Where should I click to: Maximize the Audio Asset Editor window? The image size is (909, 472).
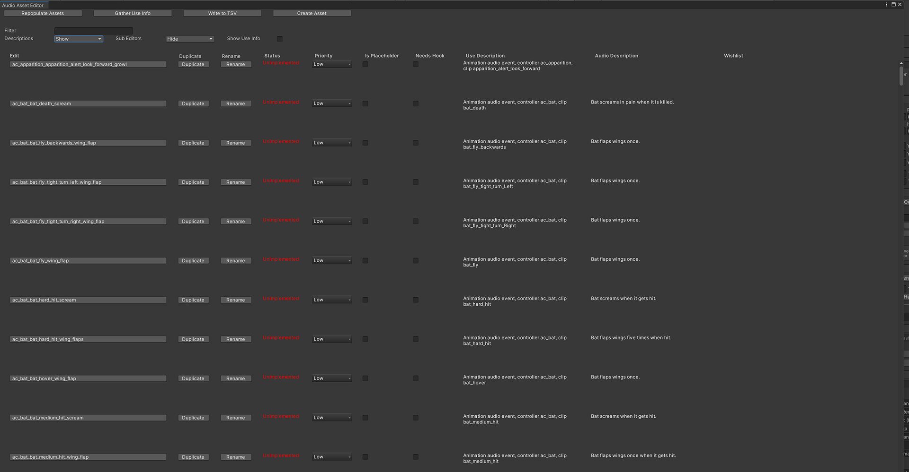pyautogui.click(x=893, y=5)
